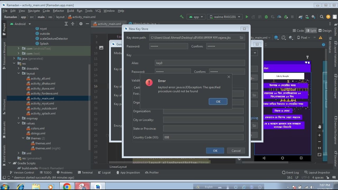Open the Build menu
Image resolution: width=338 pixels, height=190 pixels.
point(71,11)
